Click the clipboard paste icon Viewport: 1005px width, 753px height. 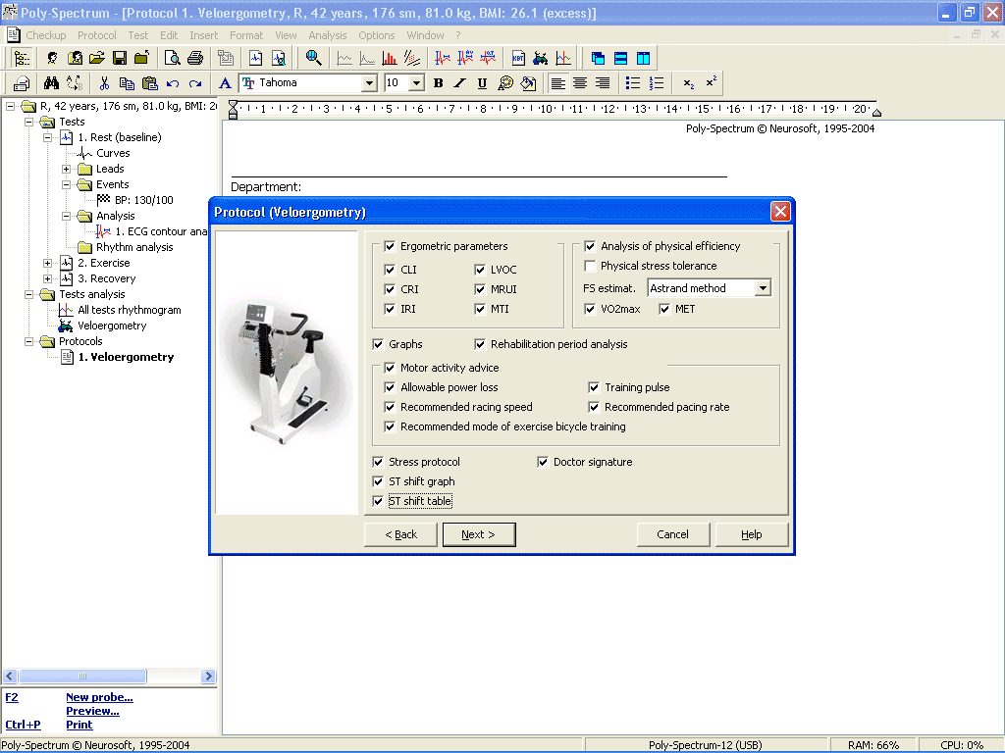pos(149,83)
